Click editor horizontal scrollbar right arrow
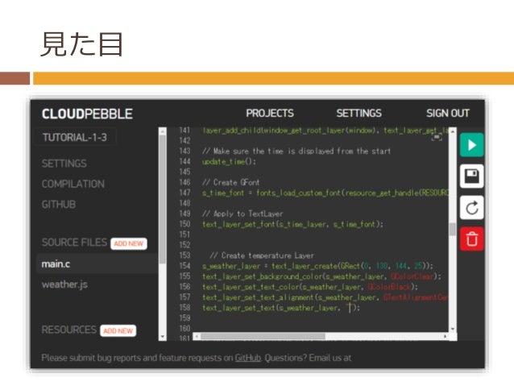Screen dimensions: 514x386 tap(445, 337)
